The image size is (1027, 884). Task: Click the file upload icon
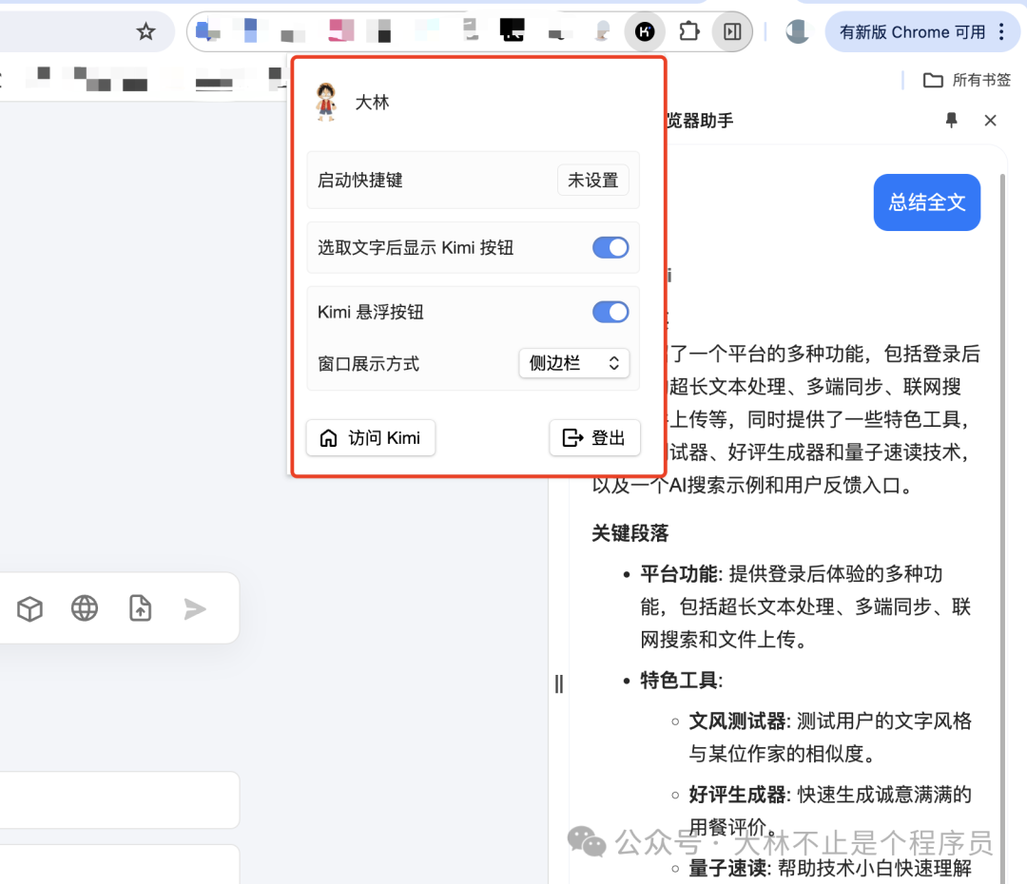click(140, 608)
